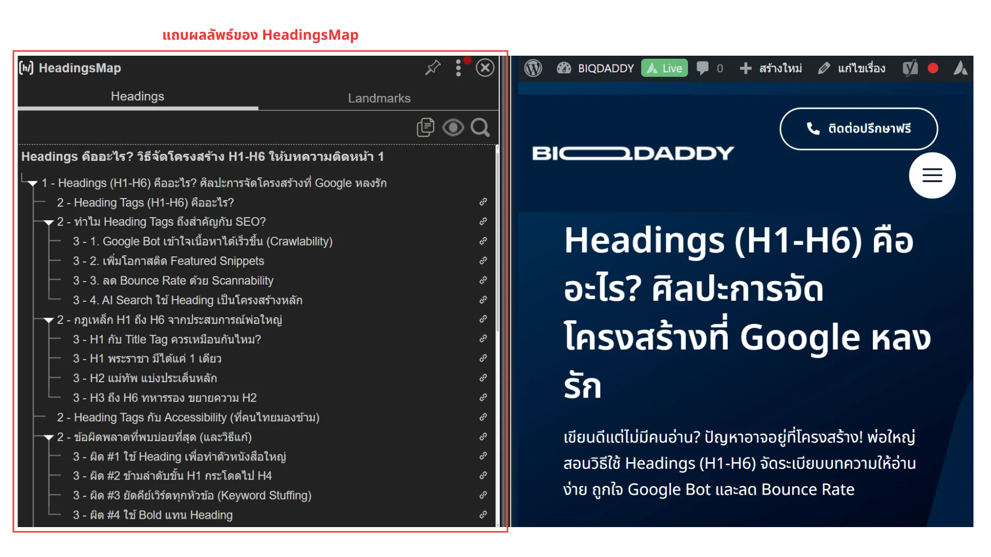
Task: Pin the HeadingsMap panel
Action: click(433, 68)
